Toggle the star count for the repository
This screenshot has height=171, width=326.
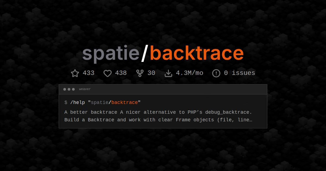pyautogui.click(x=88, y=73)
